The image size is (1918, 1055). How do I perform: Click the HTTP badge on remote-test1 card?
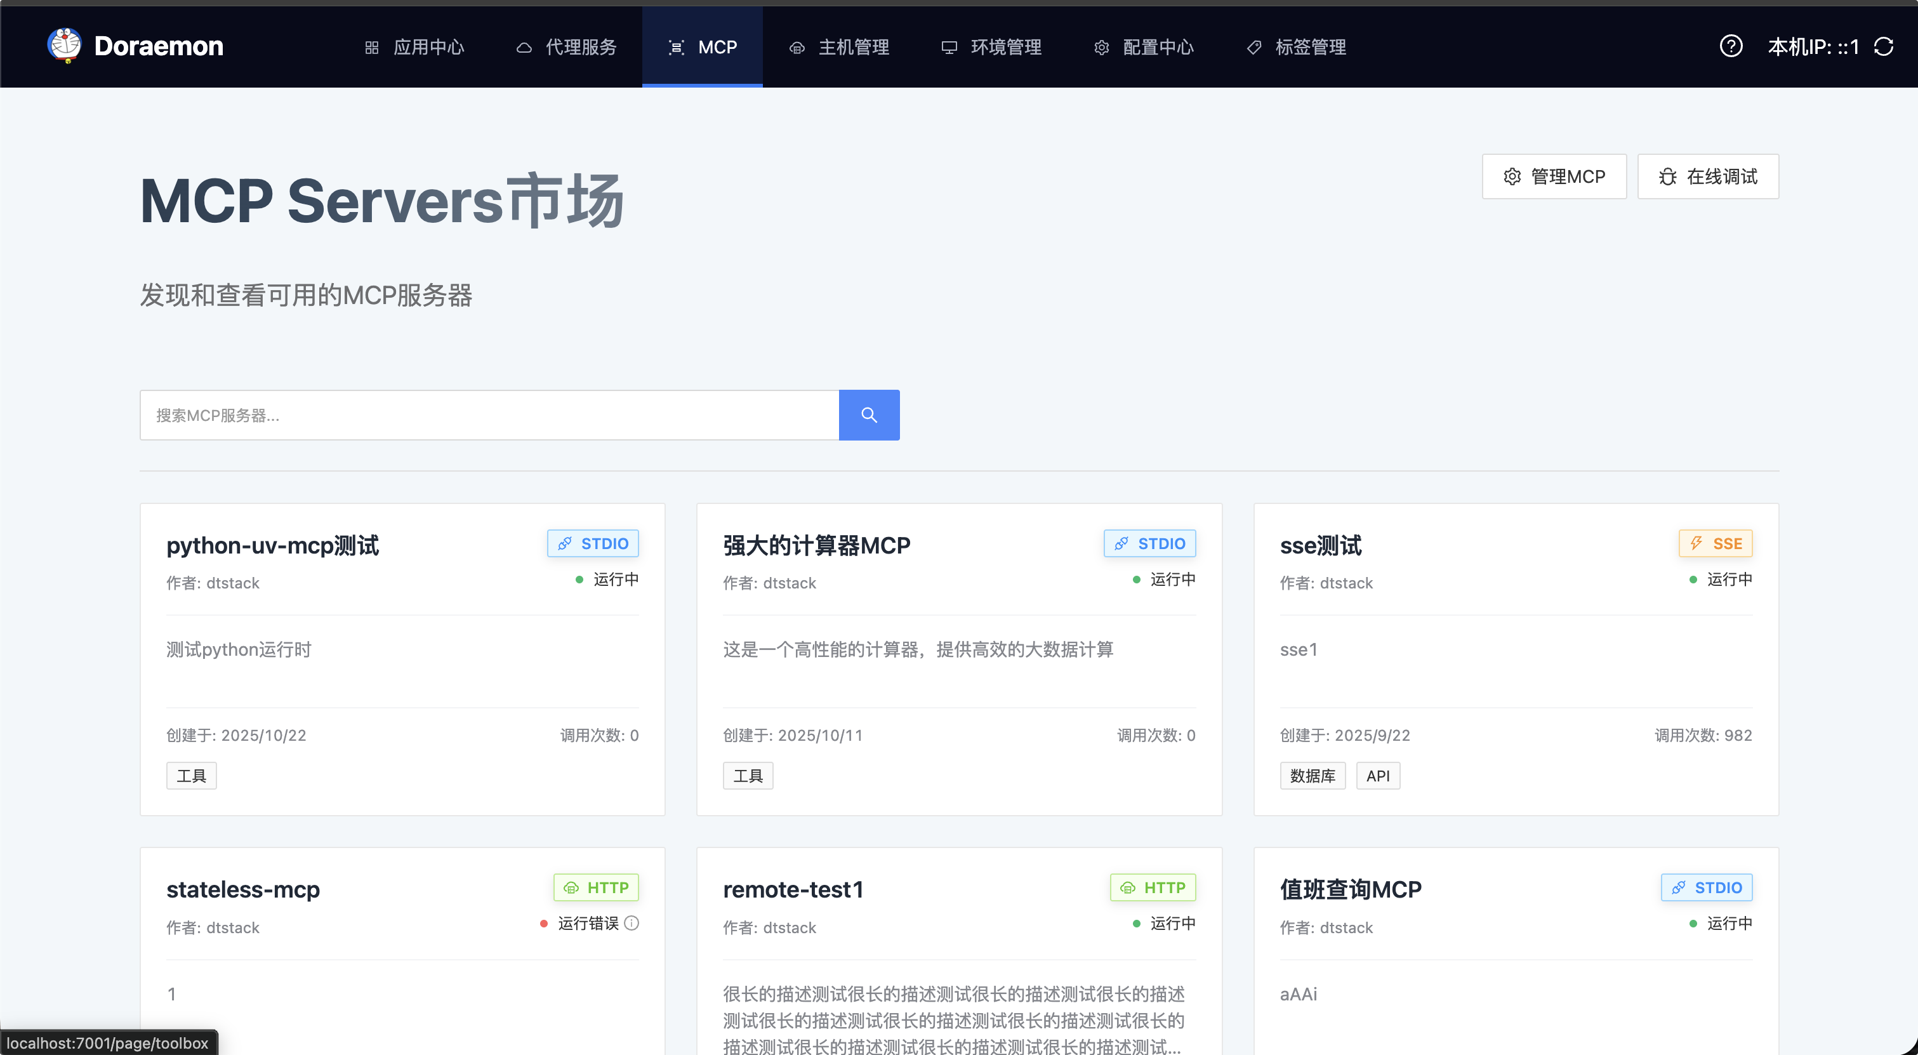point(1152,887)
